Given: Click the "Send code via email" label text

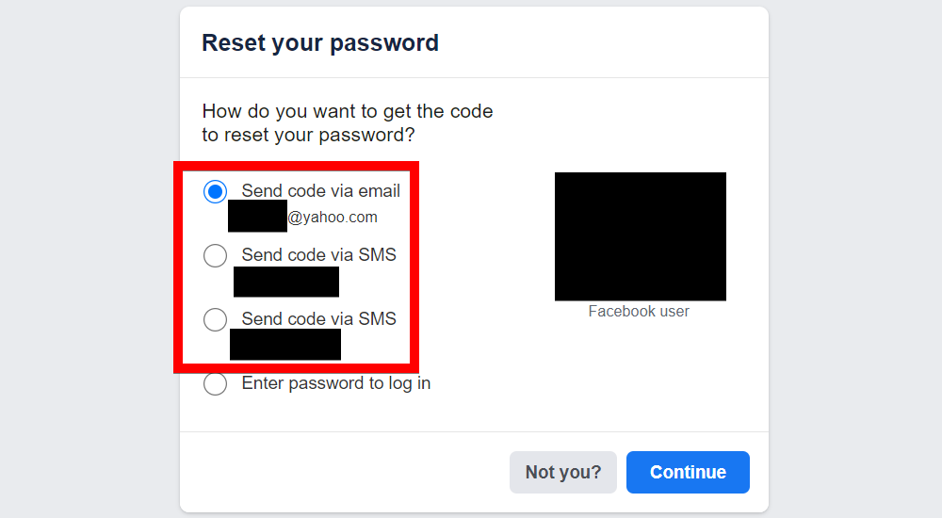Looking at the screenshot, I should tap(320, 191).
